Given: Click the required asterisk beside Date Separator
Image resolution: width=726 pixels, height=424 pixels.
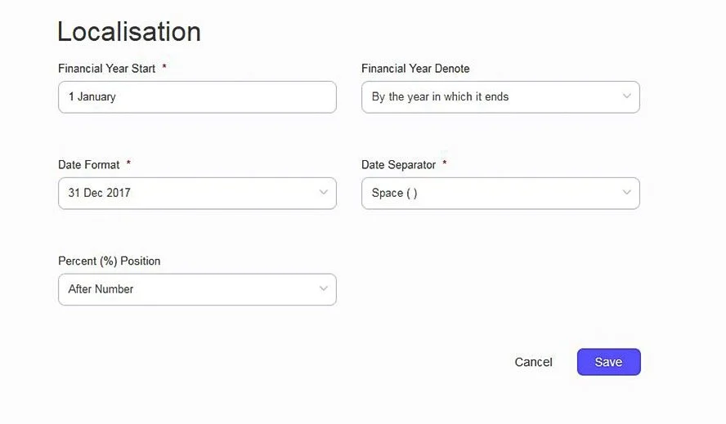Looking at the screenshot, I should point(445,164).
